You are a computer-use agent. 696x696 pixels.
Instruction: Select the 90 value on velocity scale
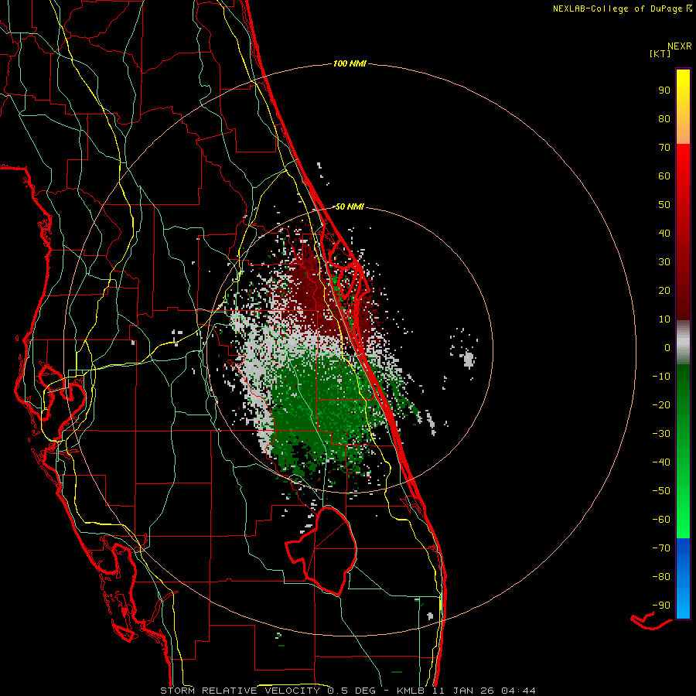[x=664, y=90]
